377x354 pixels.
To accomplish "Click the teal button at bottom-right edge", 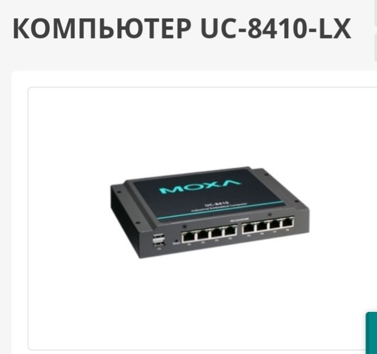I will point(371,333).
